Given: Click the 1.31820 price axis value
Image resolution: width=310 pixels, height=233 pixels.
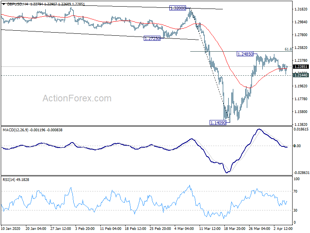Looking at the screenshot, I should [301, 9].
